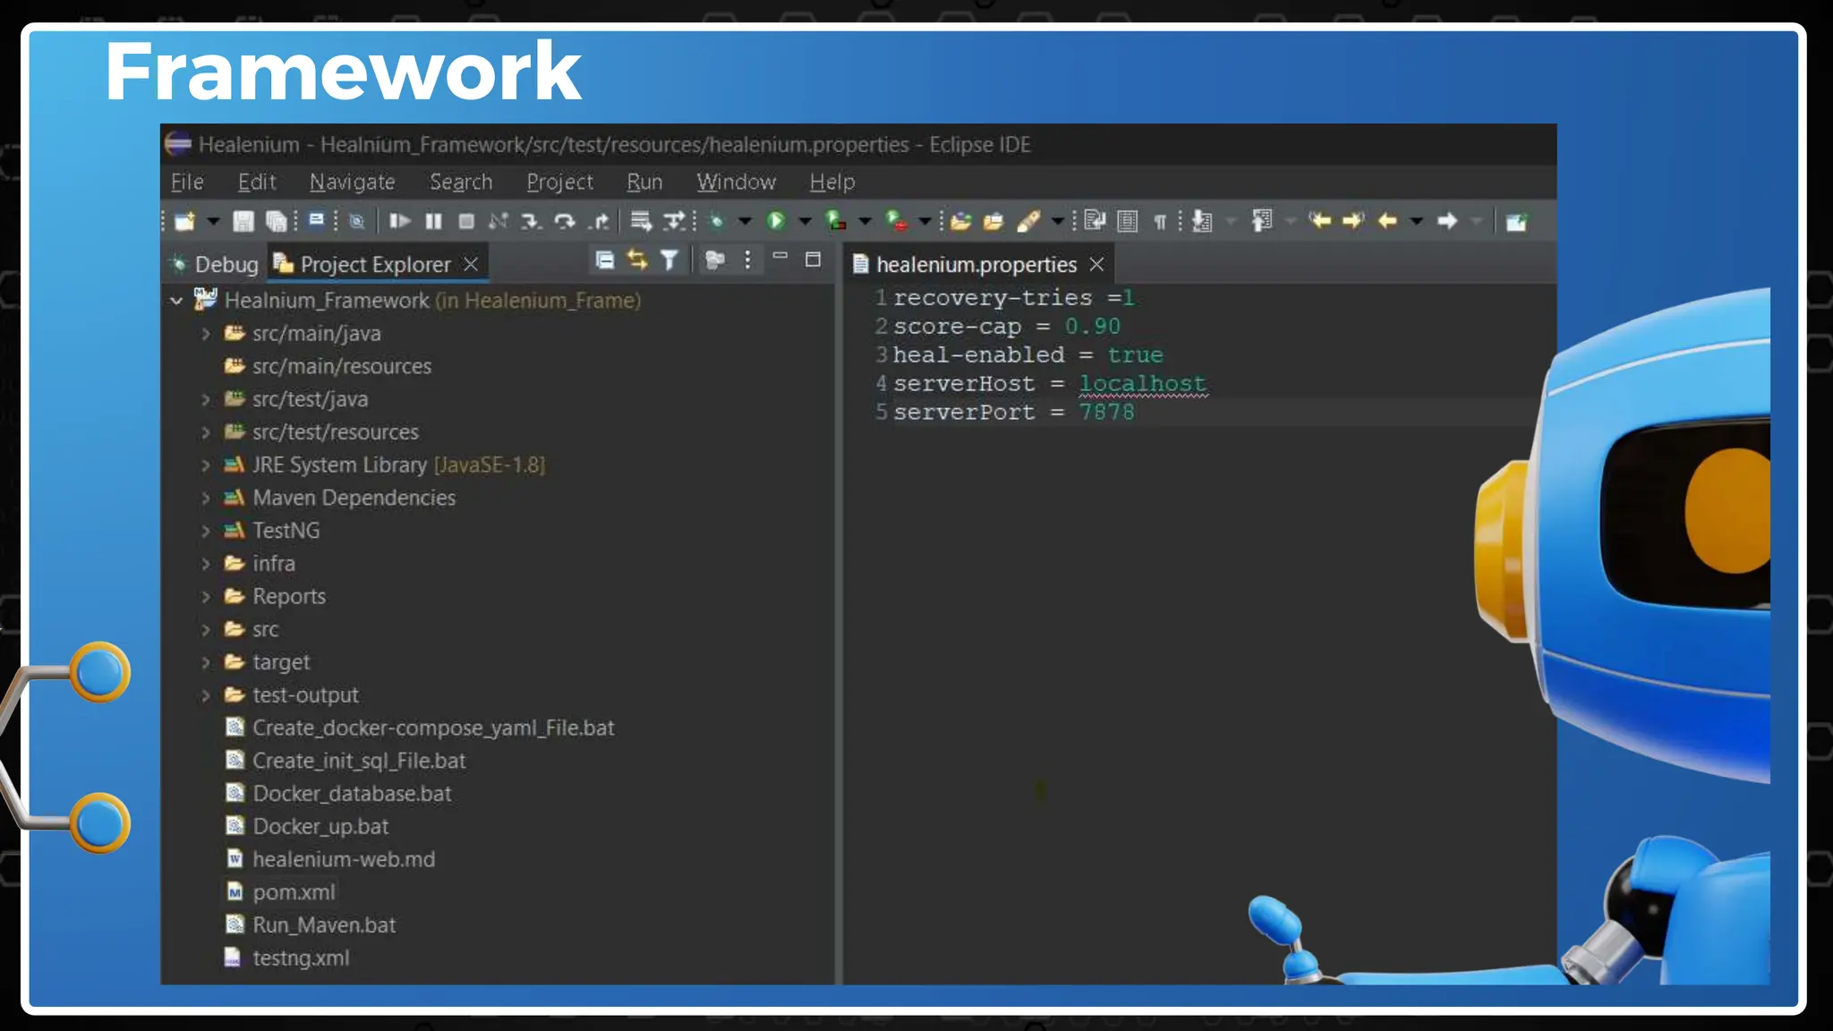Open the Debug launch dropdown arrow
Screen dimensions: 1833x1031
click(x=745, y=221)
